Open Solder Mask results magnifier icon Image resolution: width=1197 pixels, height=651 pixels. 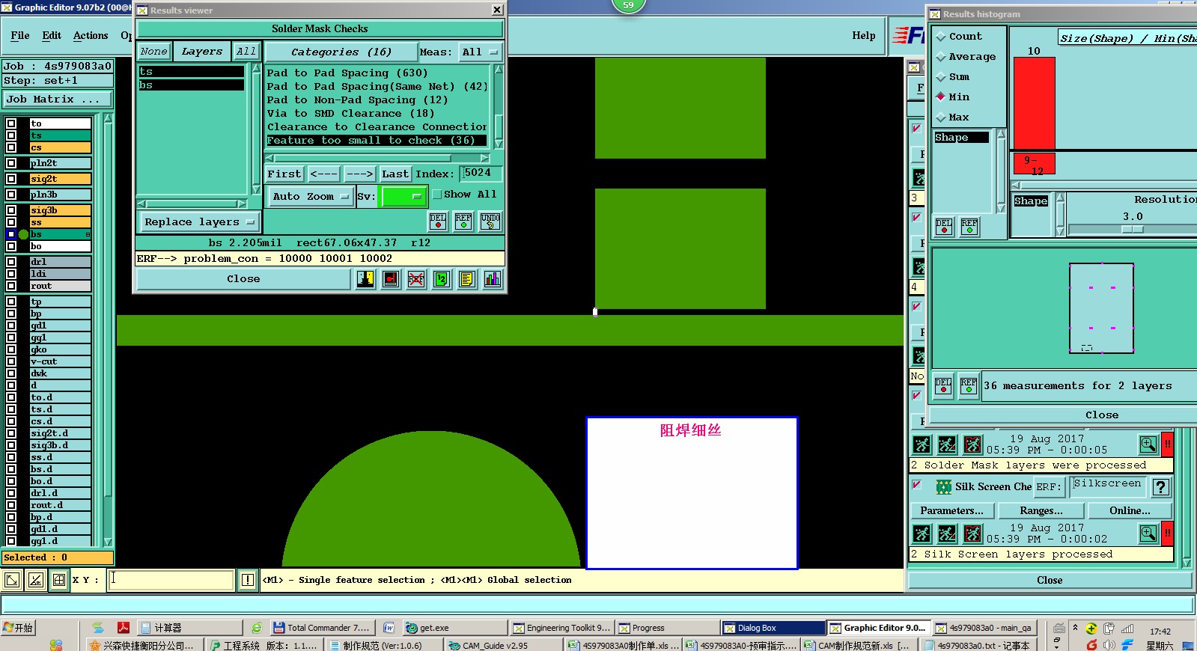coord(1148,444)
